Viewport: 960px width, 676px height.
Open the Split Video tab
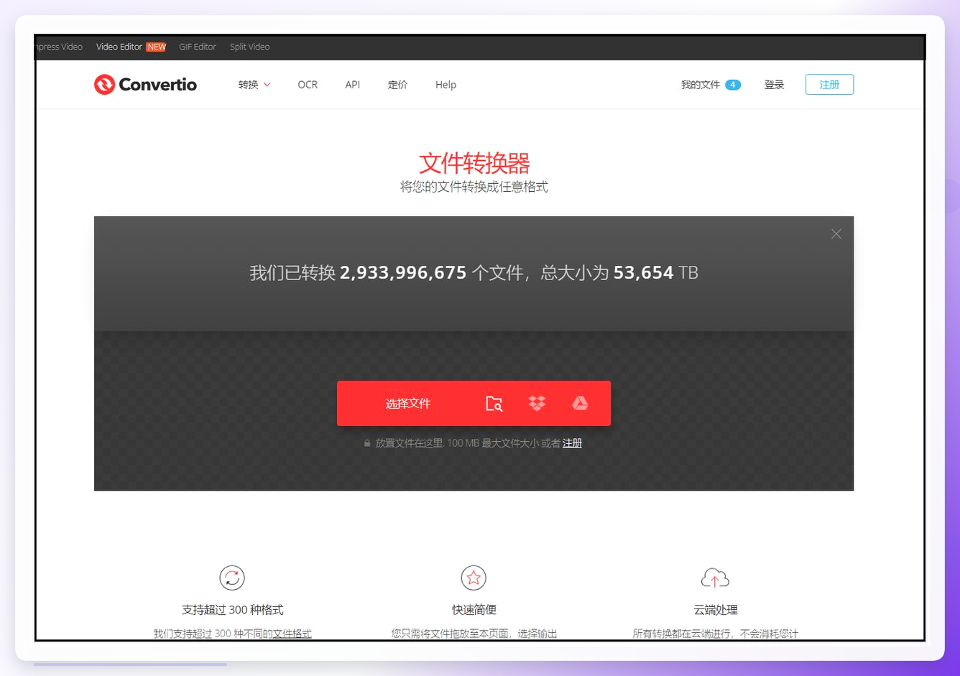(x=249, y=47)
